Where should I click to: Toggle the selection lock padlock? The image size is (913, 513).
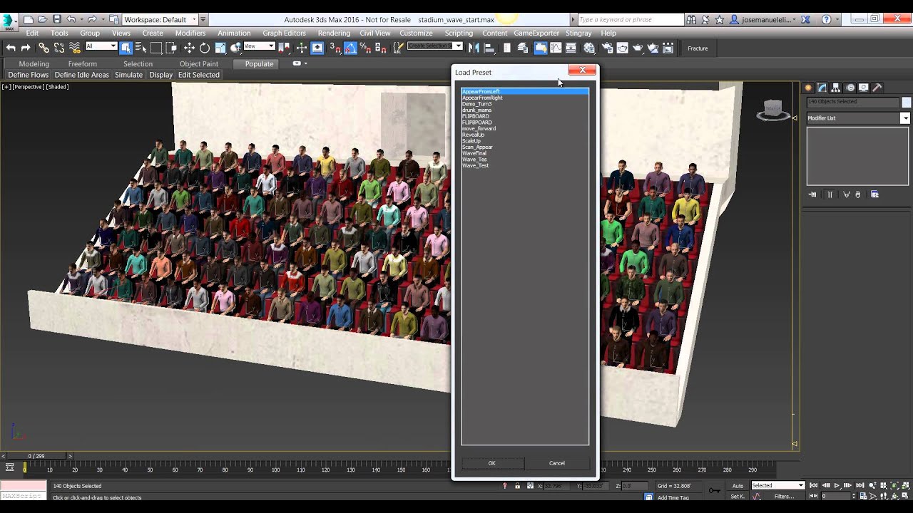coord(517,486)
